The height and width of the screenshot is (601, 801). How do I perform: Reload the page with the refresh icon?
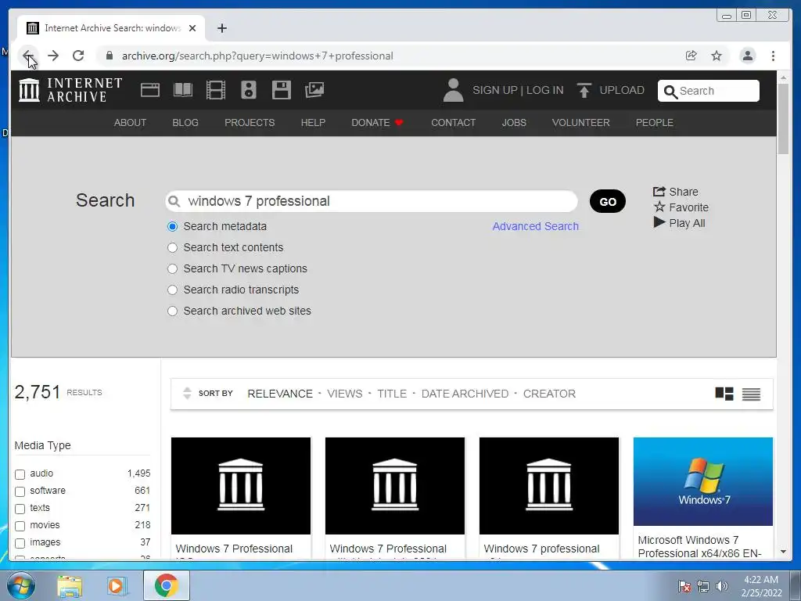coord(78,56)
